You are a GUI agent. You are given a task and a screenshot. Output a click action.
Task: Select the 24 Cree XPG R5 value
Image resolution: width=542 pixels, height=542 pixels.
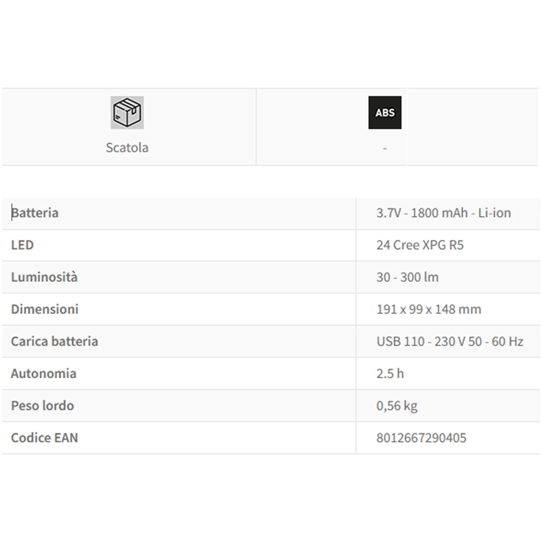(x=420, y=245)
